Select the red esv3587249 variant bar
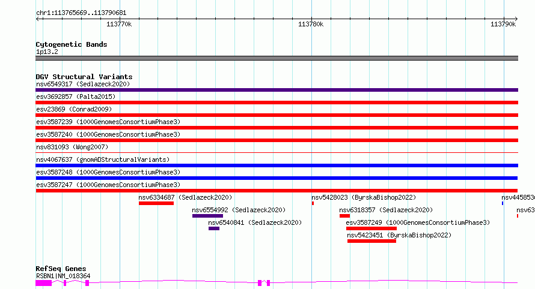 [x=371, y=228]
